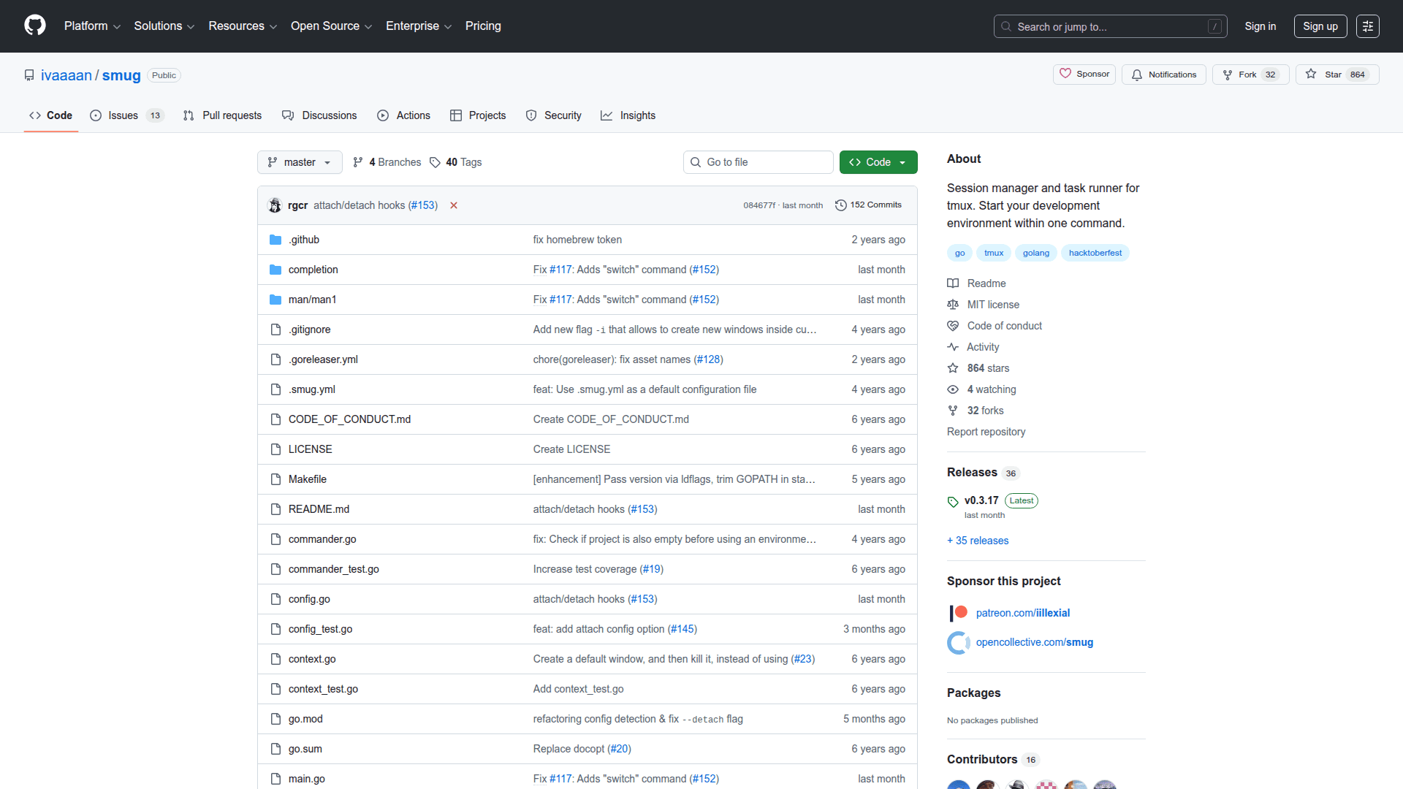The width and height of the screenshot is (1403, 789).
Task: Expand the Platform menu in header
Action: tap(92, 26)
